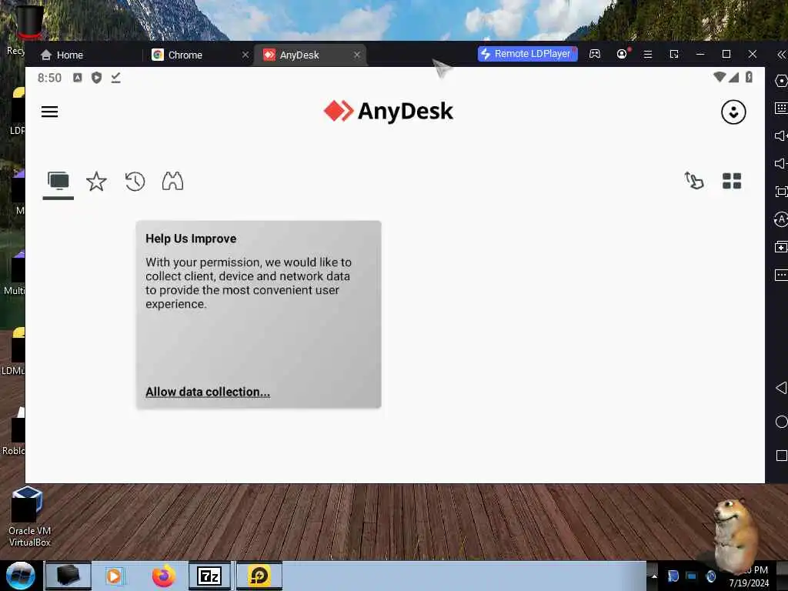The width and height of the screenshot is (788, 591).
Task: Open the round smiley profile icon
Action: point(733,112)
